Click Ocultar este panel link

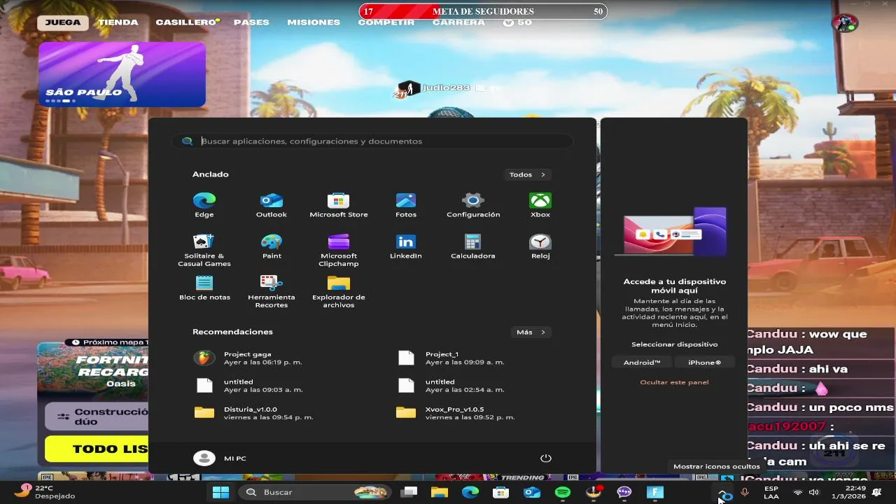[674, 382]
